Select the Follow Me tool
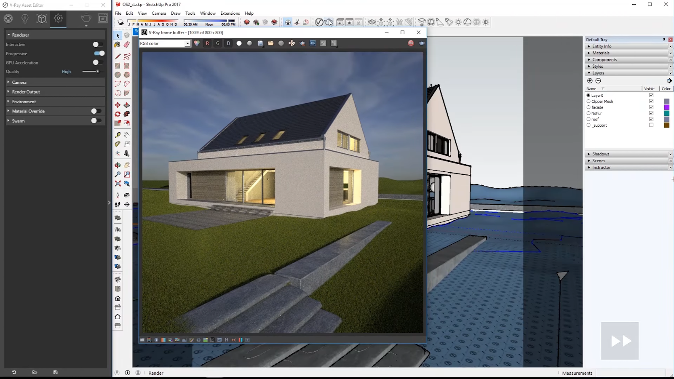Image resolution: width=674 pixels, height=379 pixels. point(127,114)
